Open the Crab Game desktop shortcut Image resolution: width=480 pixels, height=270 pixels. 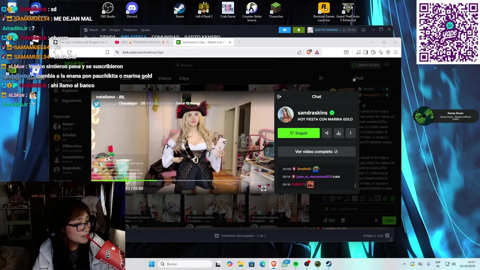pos(228,10)
